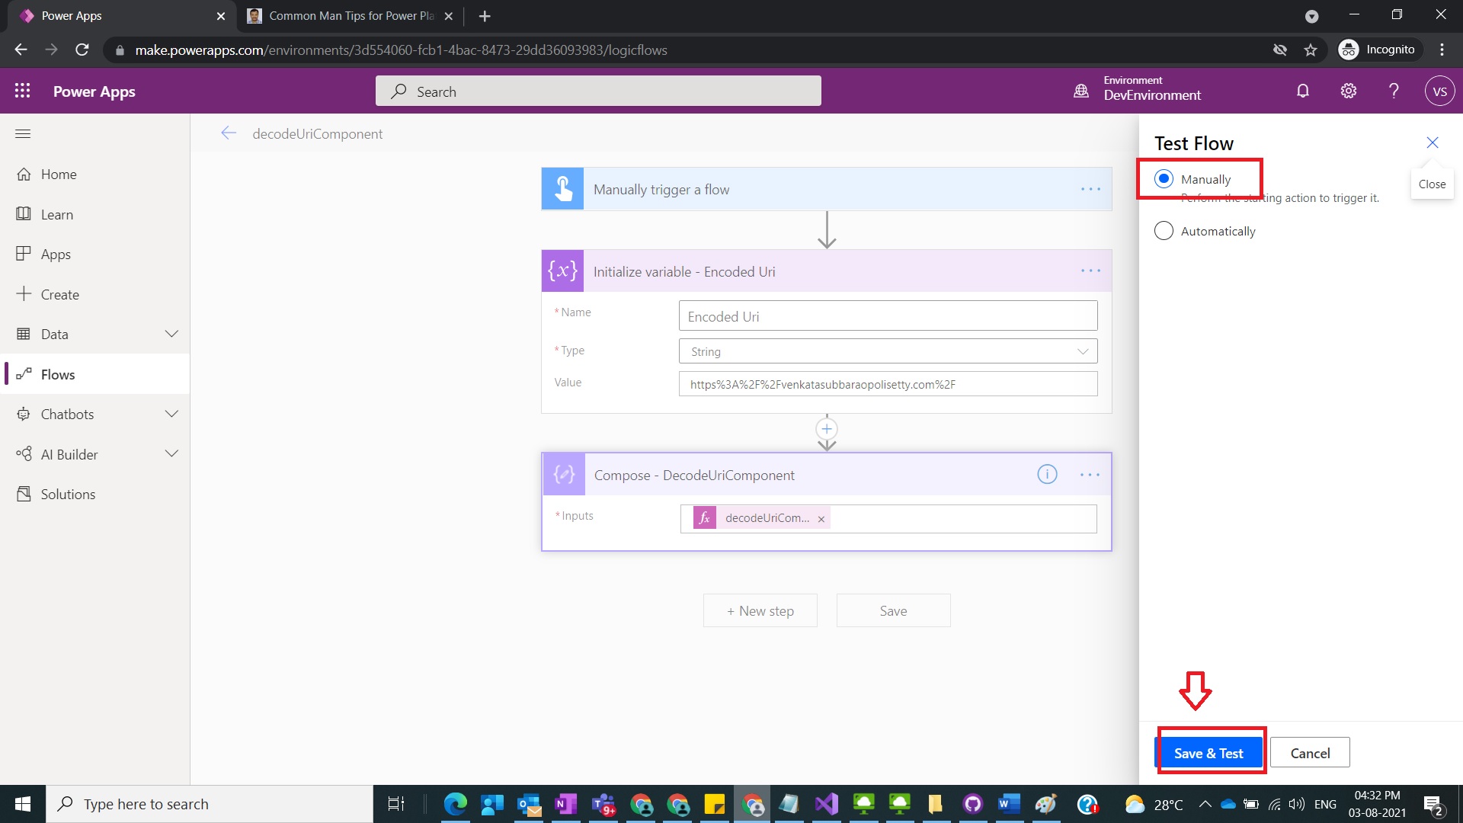The width and height of the screenshot is (1463, 823).
Task: Choose Automatically in the Test Flow panel
Action: tap(1164, 231)
